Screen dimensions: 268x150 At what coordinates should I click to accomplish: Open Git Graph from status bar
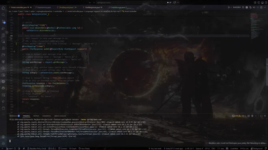pos(73,149)
